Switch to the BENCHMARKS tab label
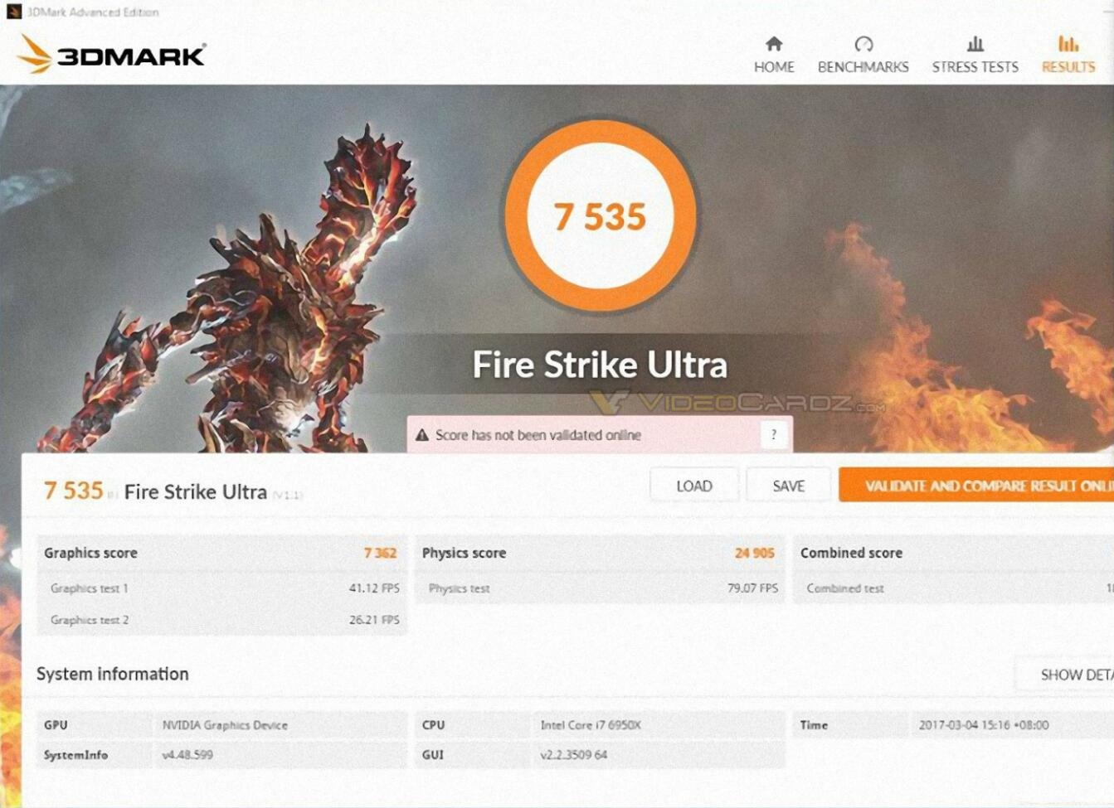 click(863, 67)
